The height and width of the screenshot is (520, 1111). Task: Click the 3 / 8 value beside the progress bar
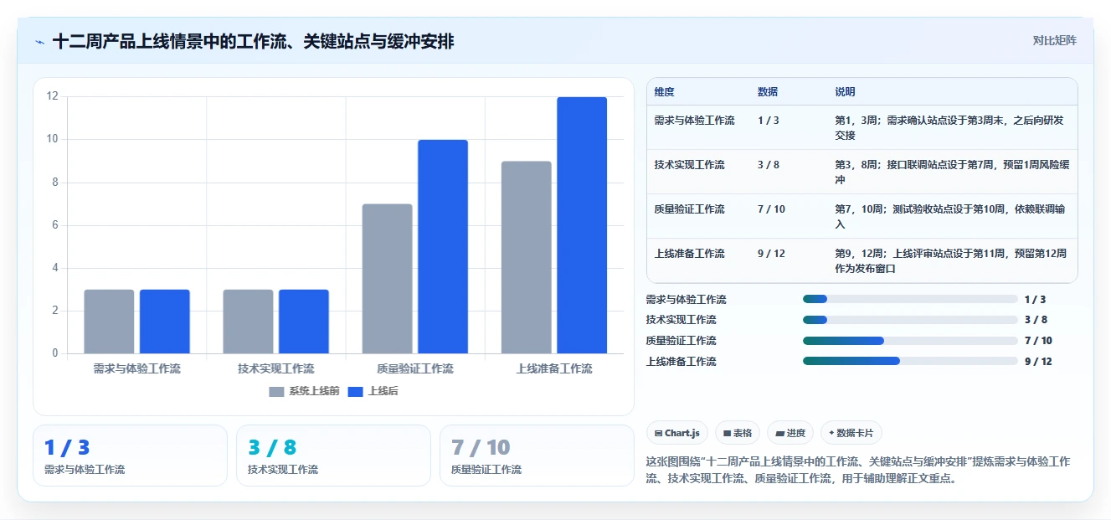pos(1036,320)
